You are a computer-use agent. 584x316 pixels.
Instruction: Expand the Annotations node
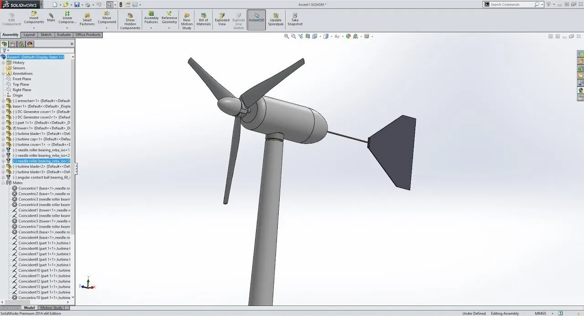pyautogui.click(x=3, y=73)
